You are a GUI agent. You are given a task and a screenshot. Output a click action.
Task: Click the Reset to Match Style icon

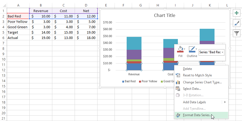tap(178, 75)
